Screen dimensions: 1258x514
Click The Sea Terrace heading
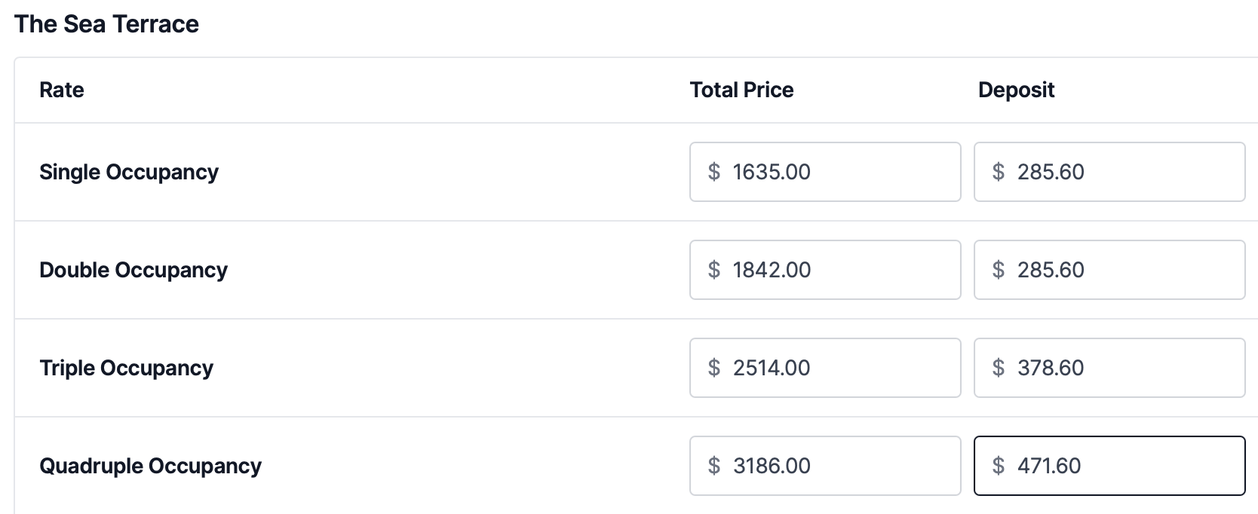coord(106,24)
